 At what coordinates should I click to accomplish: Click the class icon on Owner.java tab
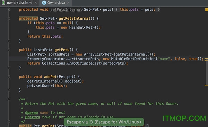pyautogui.click(x=44, y=3)
